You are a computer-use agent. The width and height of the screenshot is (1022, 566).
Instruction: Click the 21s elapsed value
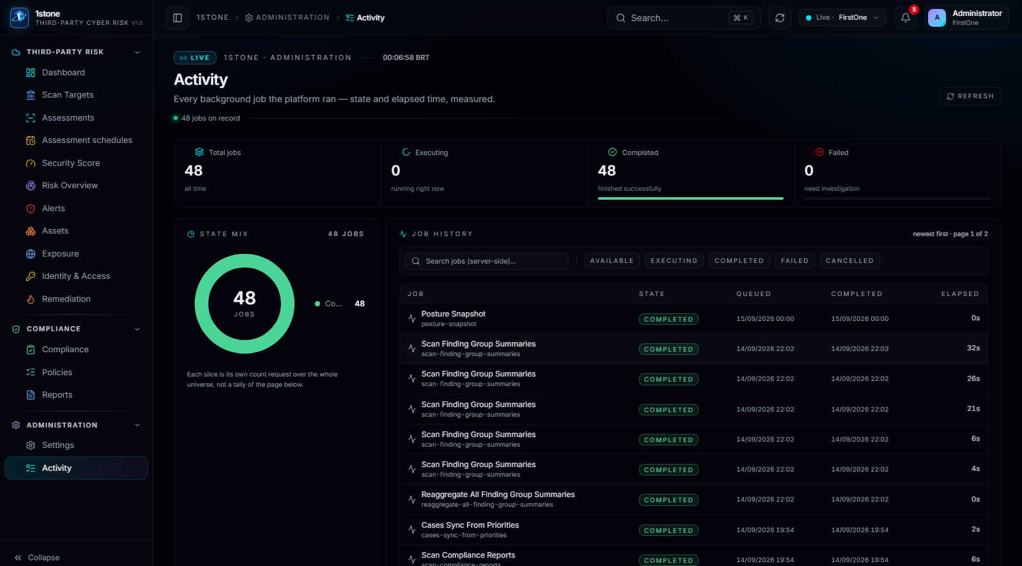tap(973, 409)
